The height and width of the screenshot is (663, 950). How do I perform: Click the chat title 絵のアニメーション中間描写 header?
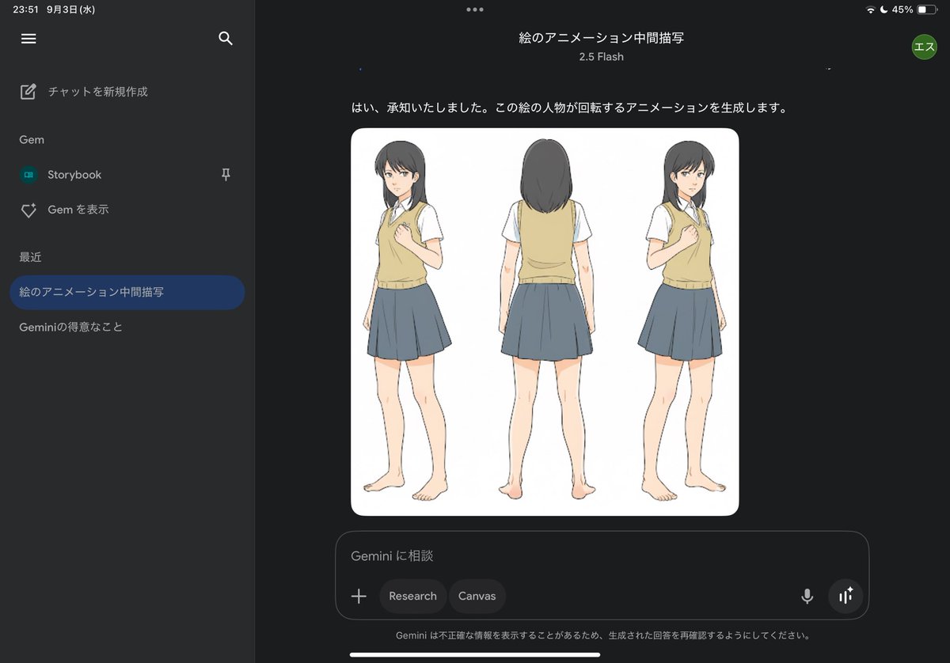[x=601, y=38]
